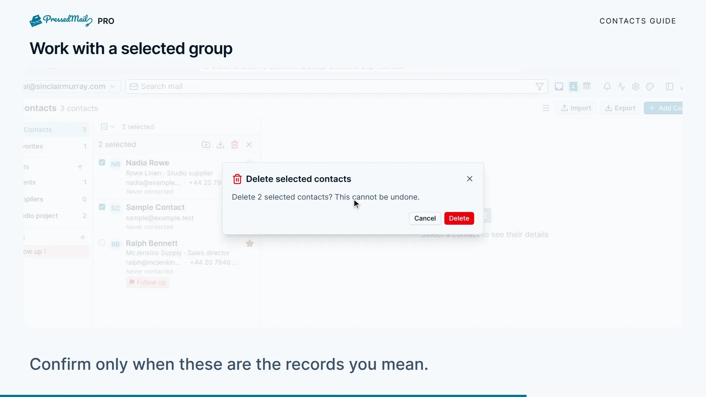Open notifications bell icon
The image size is (706, 397).
(x=607, y=87)
